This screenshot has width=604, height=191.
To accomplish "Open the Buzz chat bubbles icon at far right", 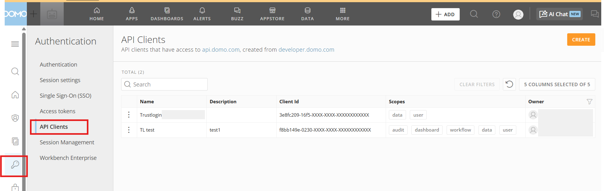I will 595,14.
